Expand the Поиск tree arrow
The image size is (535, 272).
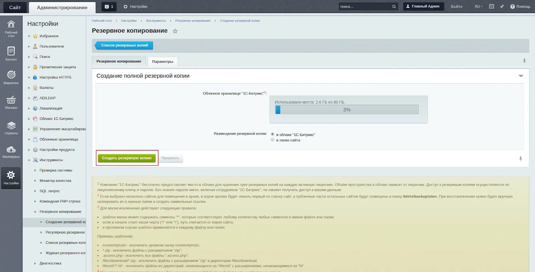click(29, 57)
